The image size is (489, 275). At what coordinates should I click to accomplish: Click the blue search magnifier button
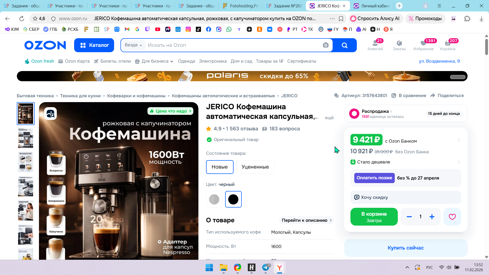coord(344,45)
